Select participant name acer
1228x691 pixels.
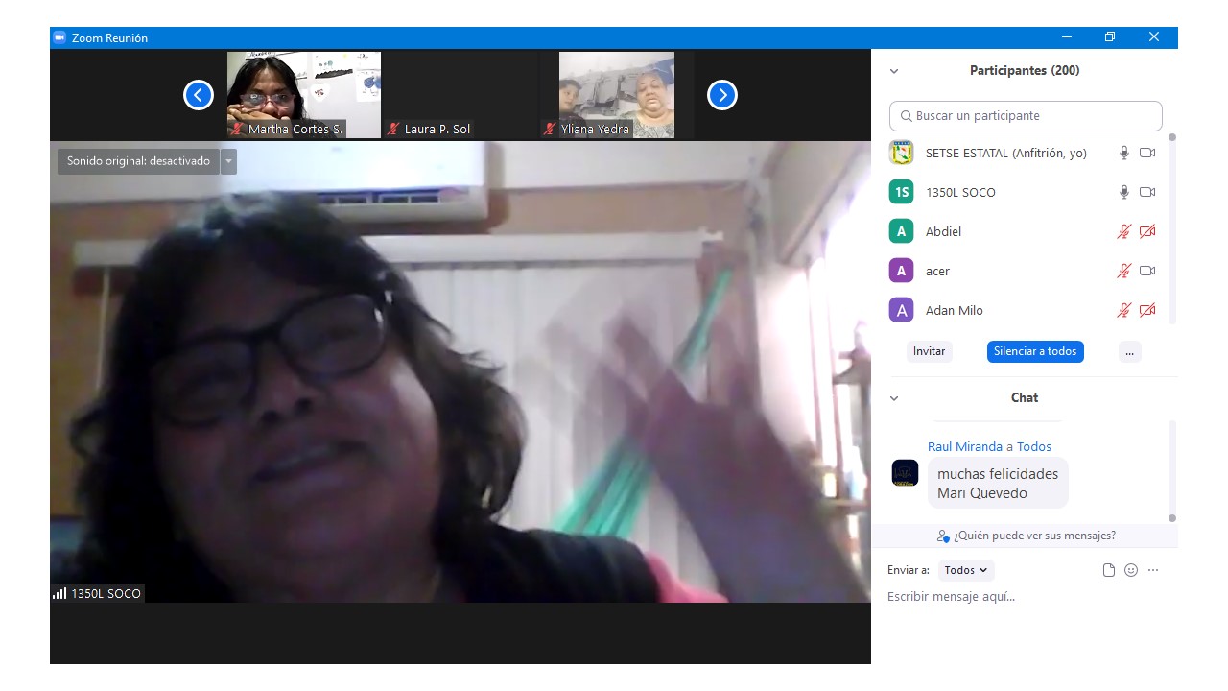937,272
